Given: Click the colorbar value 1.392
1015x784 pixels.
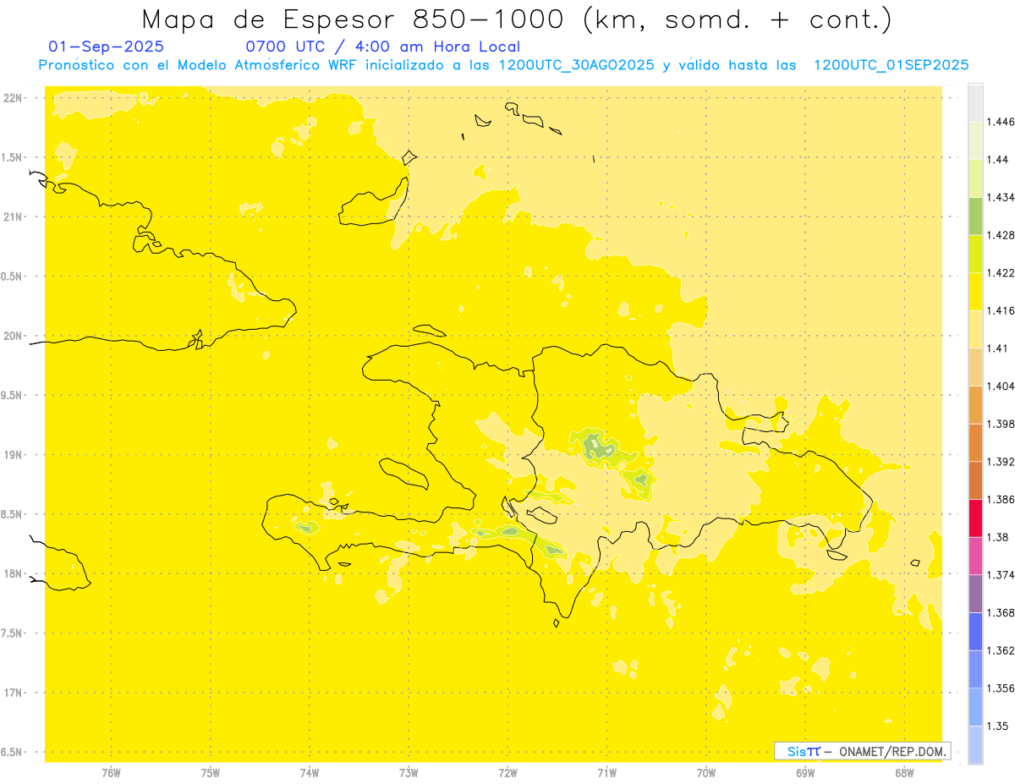Looking at the screenshot, I should (x=1002, y=462).
